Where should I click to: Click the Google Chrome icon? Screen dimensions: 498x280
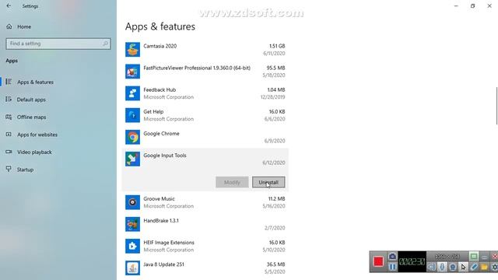coord(132,137)
